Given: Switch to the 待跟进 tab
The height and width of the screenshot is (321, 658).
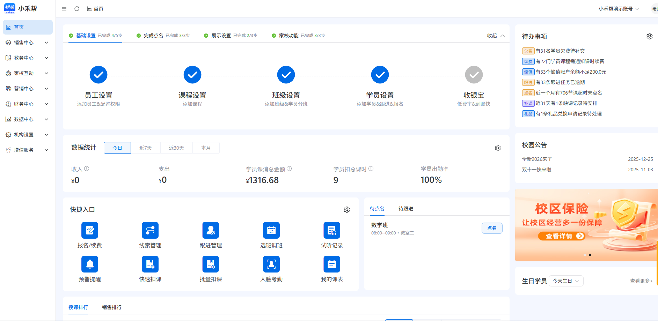Looking at the screenshot, I should 406,209.
